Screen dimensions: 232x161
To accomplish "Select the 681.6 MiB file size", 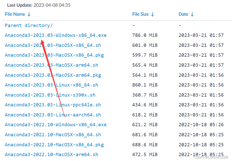I will pos(145,135).
